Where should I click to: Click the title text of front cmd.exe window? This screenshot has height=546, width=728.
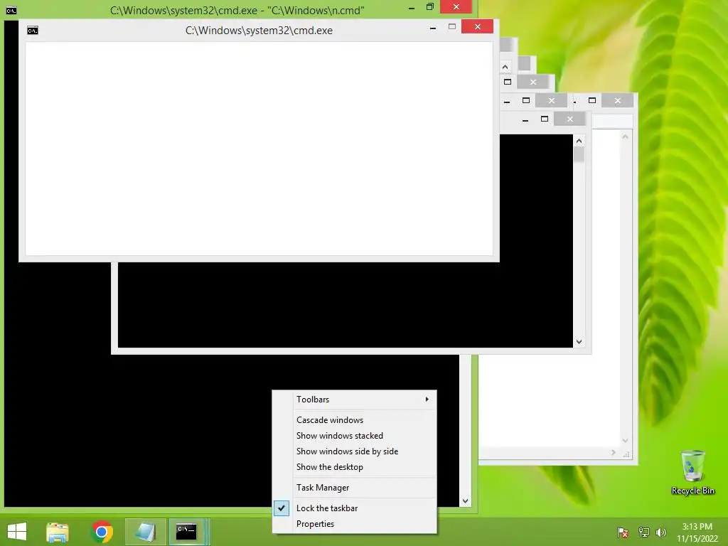259,31
